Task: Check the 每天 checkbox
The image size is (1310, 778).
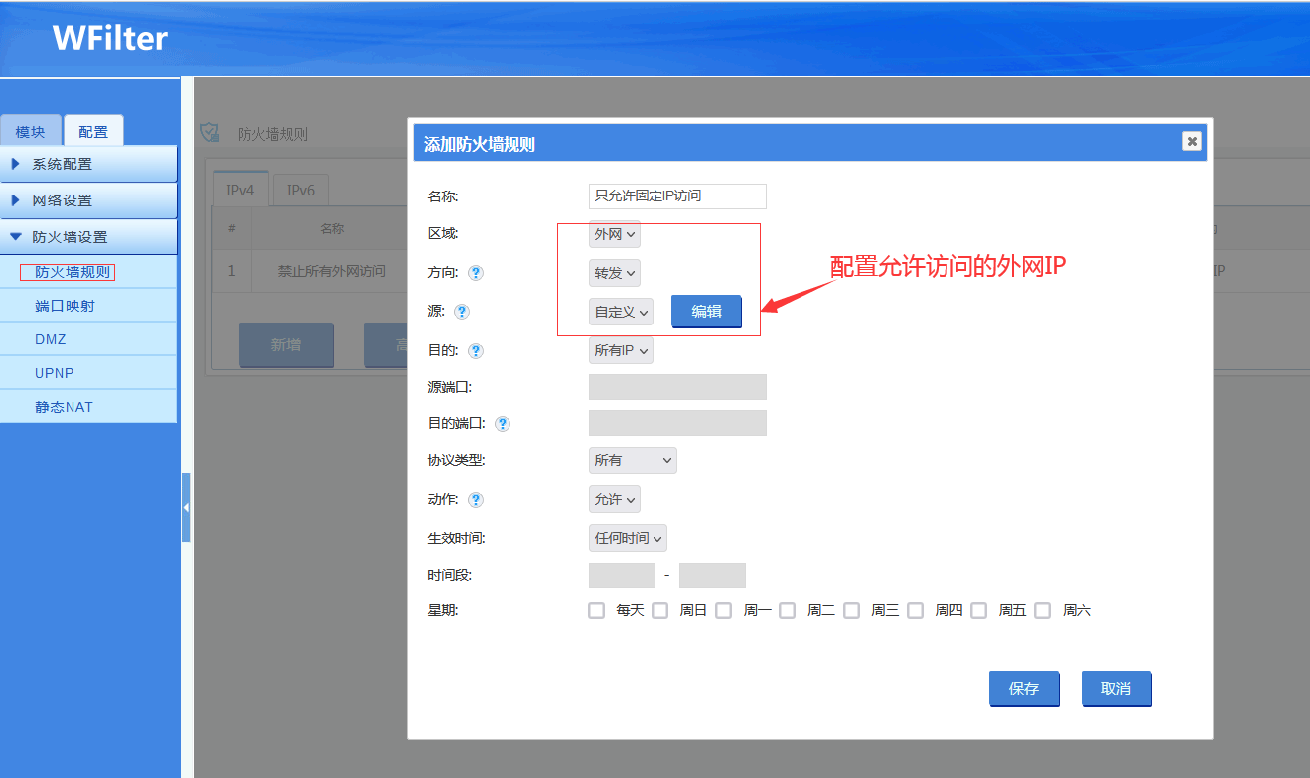Action: pyautogui.click(x=596, y=610)
